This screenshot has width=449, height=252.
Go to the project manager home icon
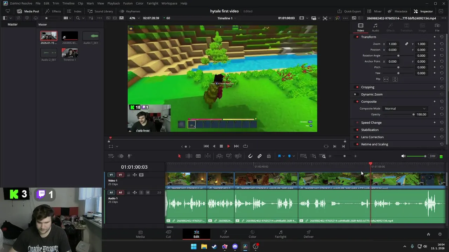point(428,234)
